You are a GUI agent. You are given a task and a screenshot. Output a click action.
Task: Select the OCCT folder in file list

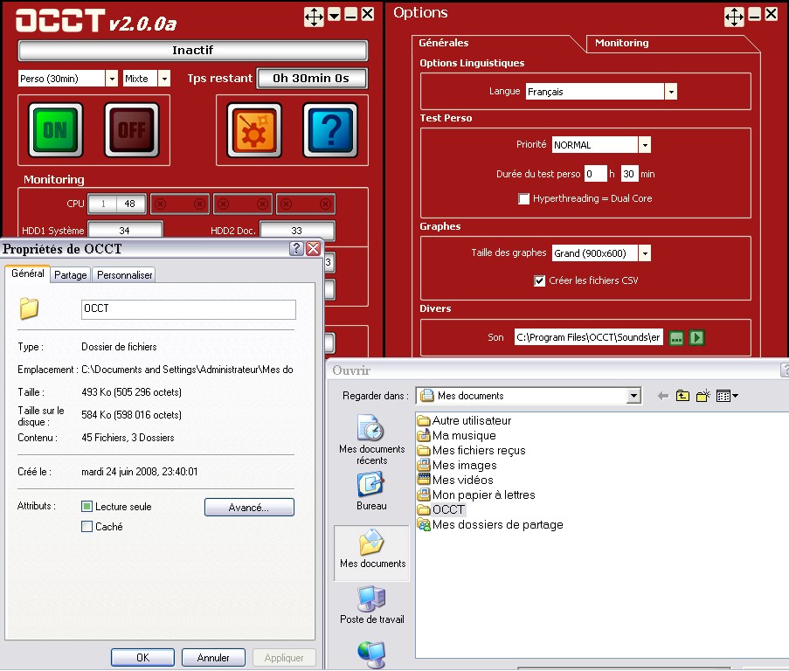(441, 509)
